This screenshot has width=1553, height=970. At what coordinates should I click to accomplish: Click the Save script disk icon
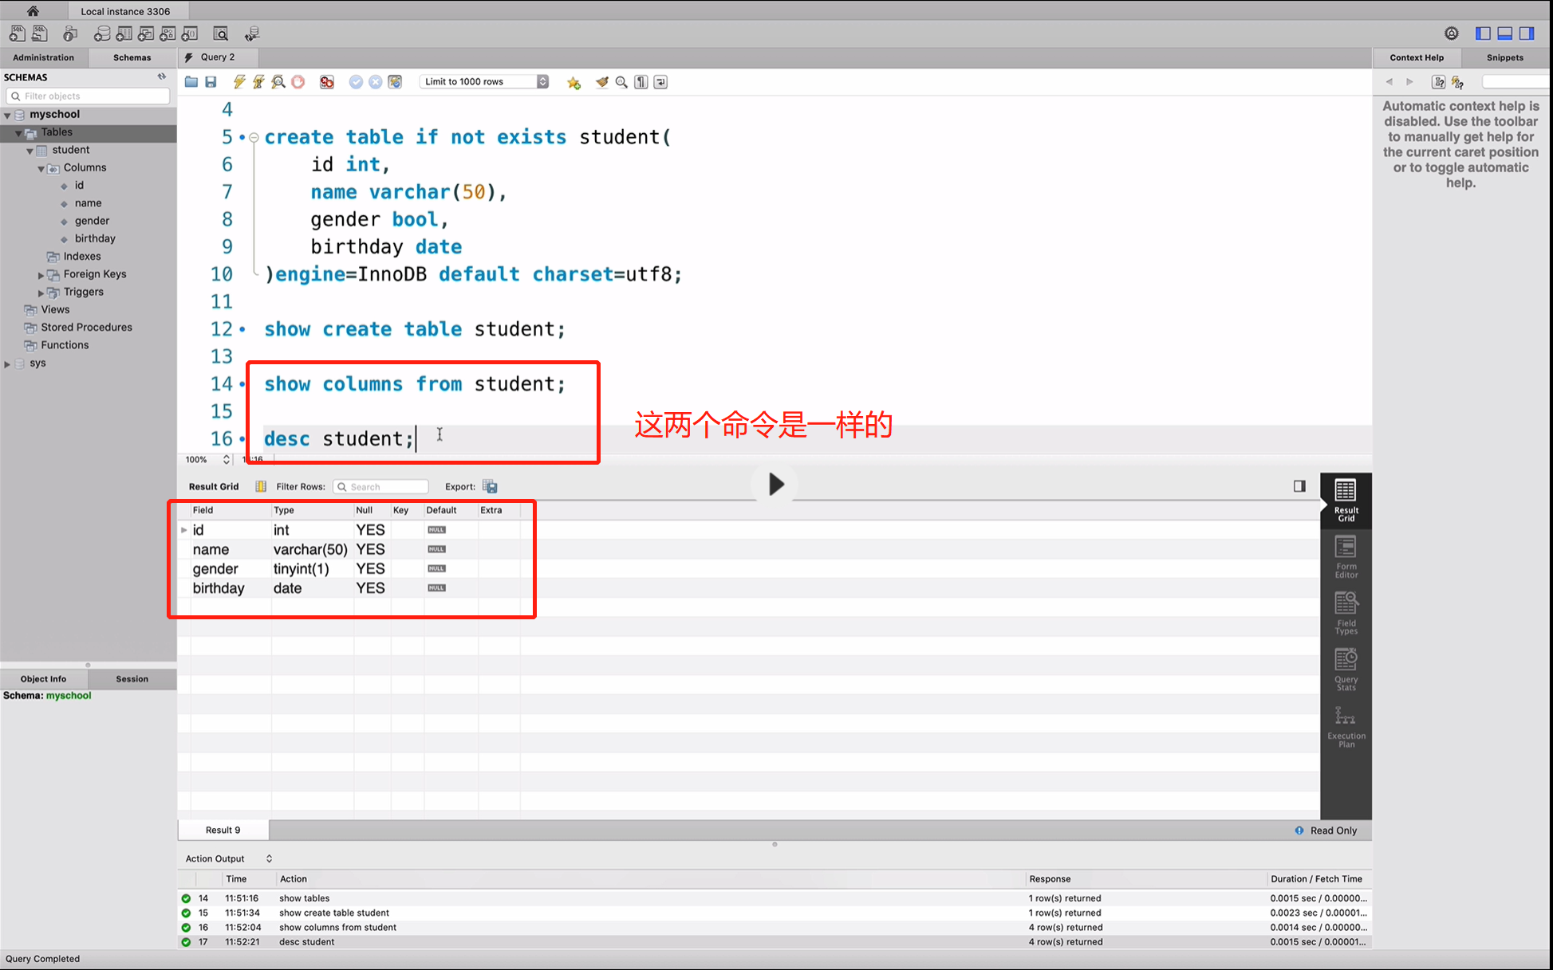pos(211,82)
